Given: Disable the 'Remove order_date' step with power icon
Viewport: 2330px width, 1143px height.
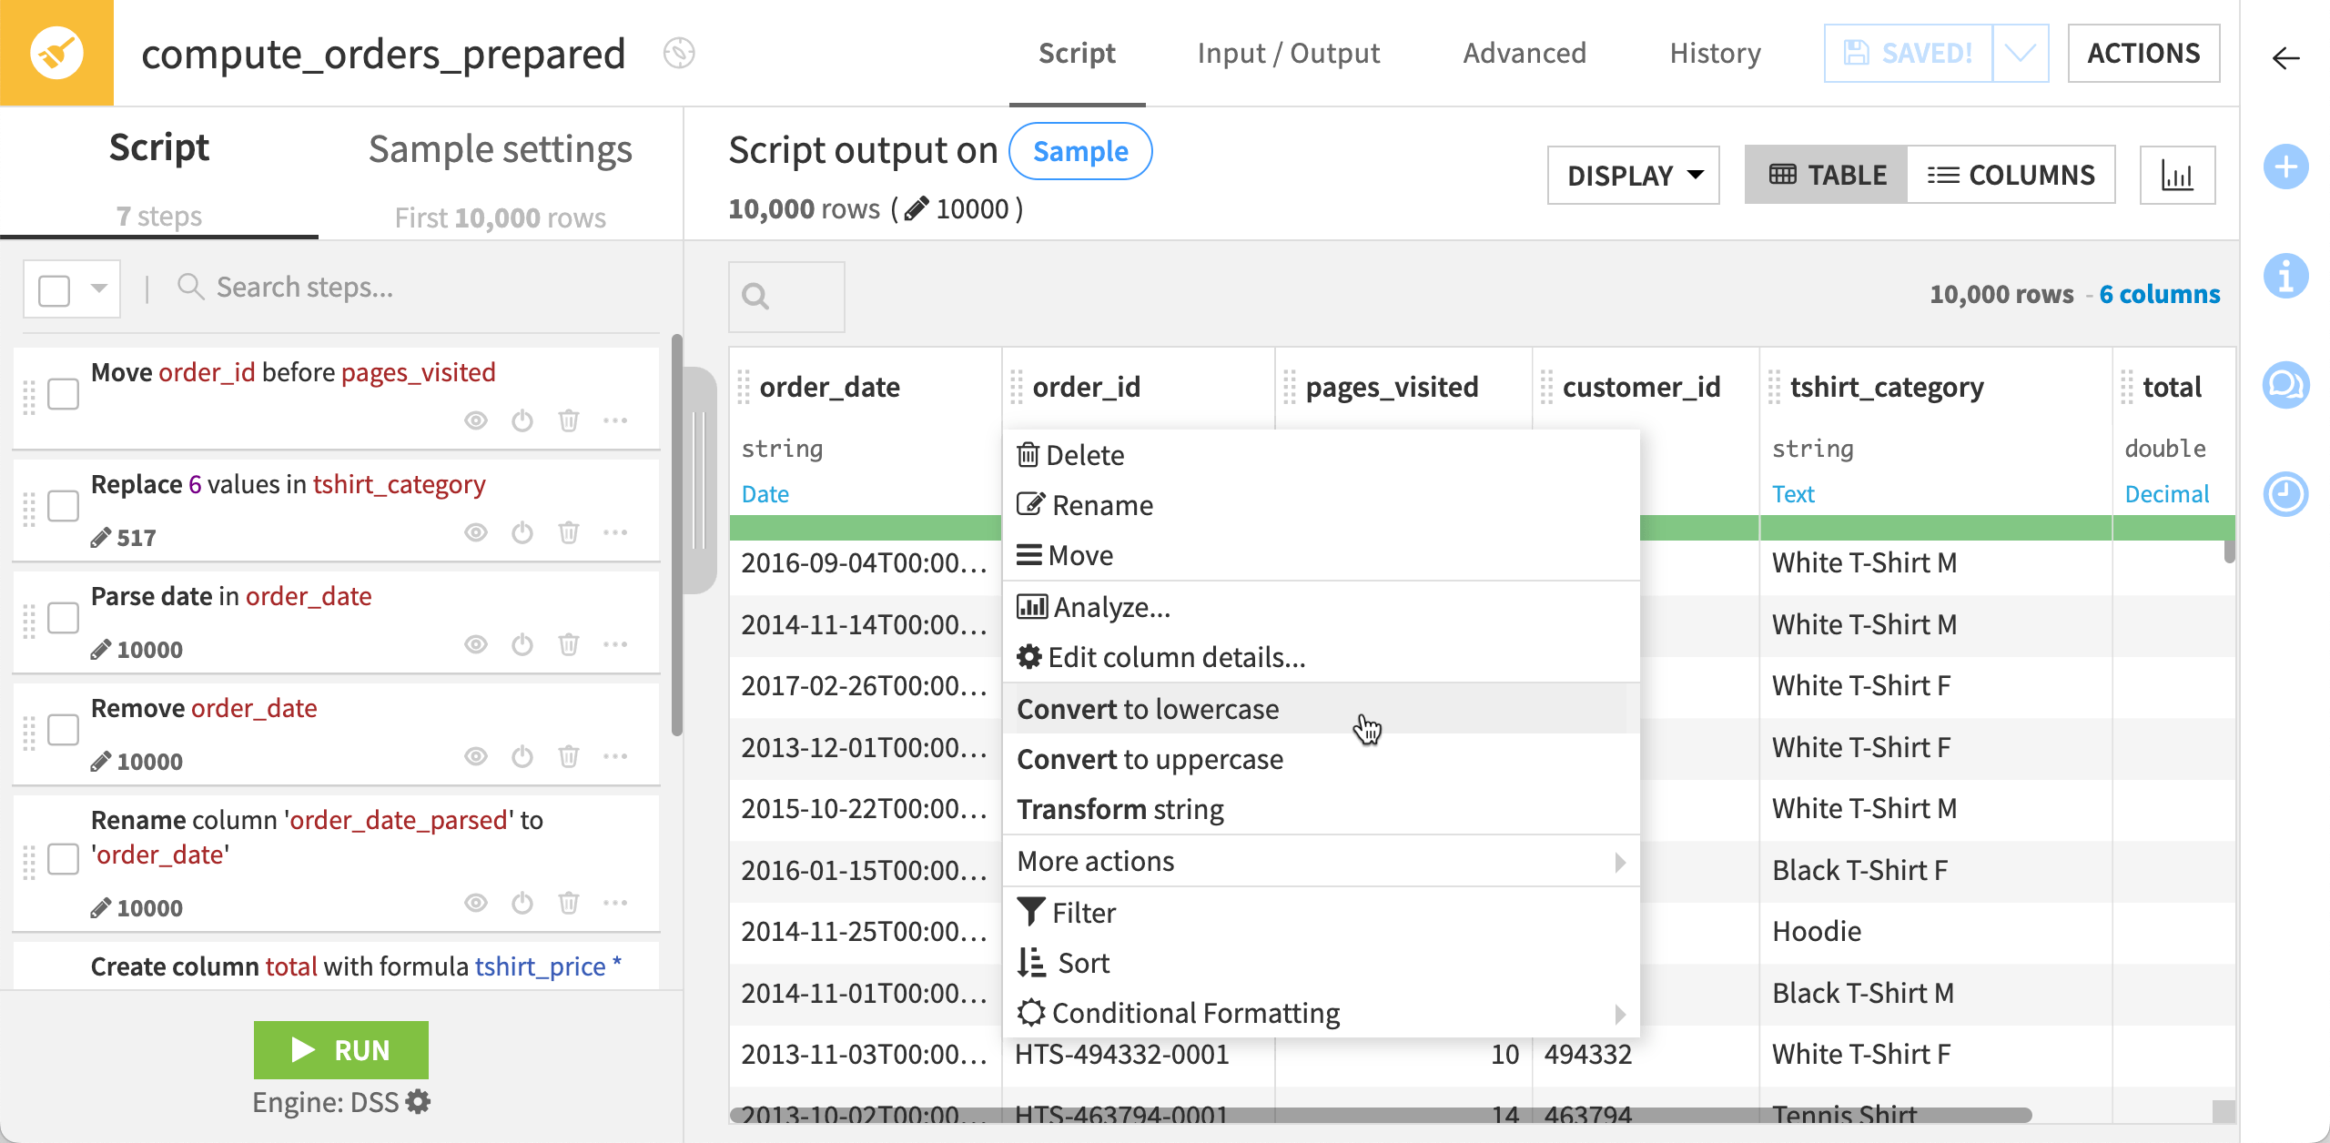Looking at the screenshot, I should coord(522,756).
